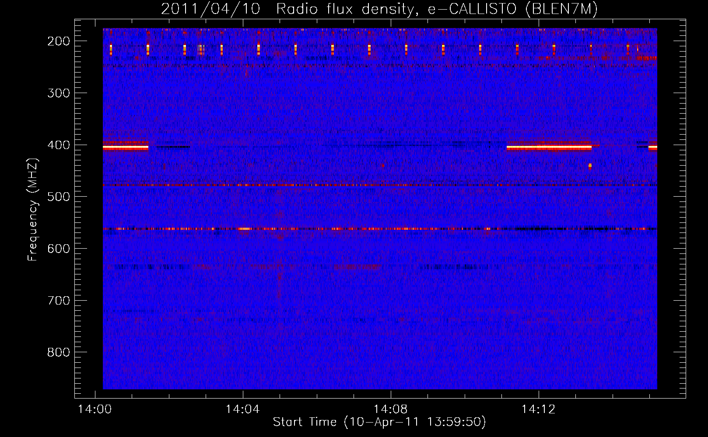Click the 14:00 time tick label
This screenshot has width=708, height=437.
95,409
